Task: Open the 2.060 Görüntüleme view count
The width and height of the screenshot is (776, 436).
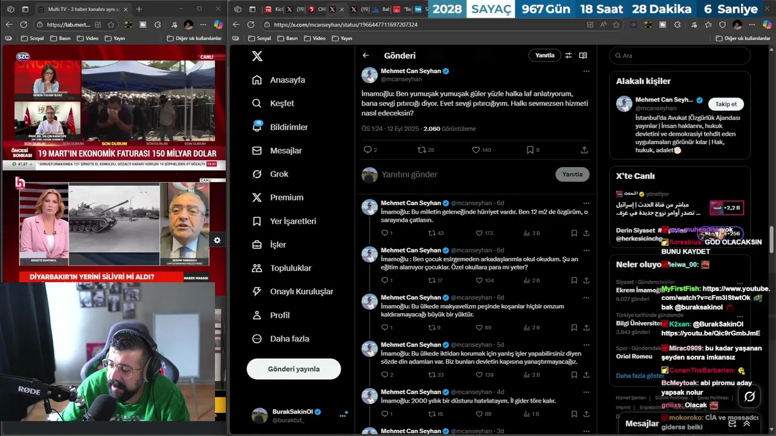Action: (449, 129)
